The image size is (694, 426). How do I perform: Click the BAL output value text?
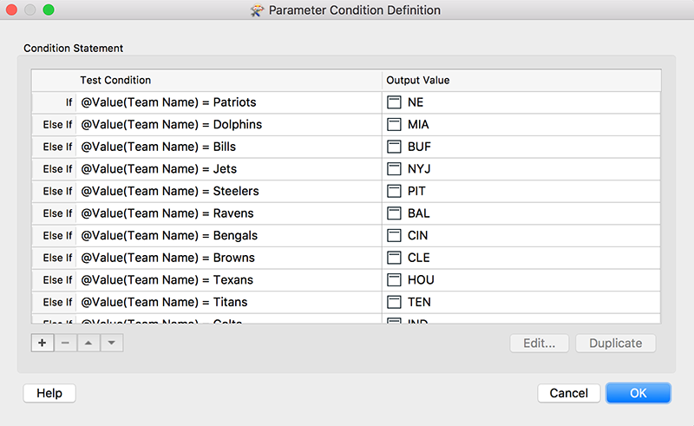click(419, 213)
